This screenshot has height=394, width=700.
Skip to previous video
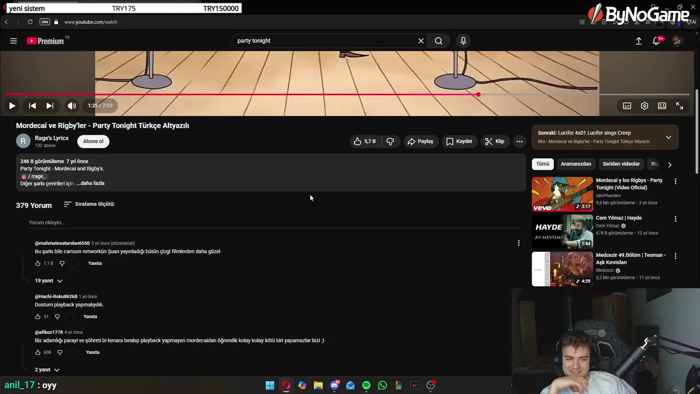pyautogui.click(x=32, y=106)
